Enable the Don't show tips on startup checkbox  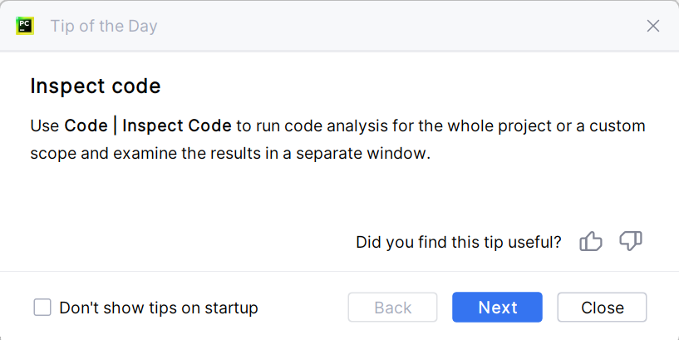[x=42, y=308]
